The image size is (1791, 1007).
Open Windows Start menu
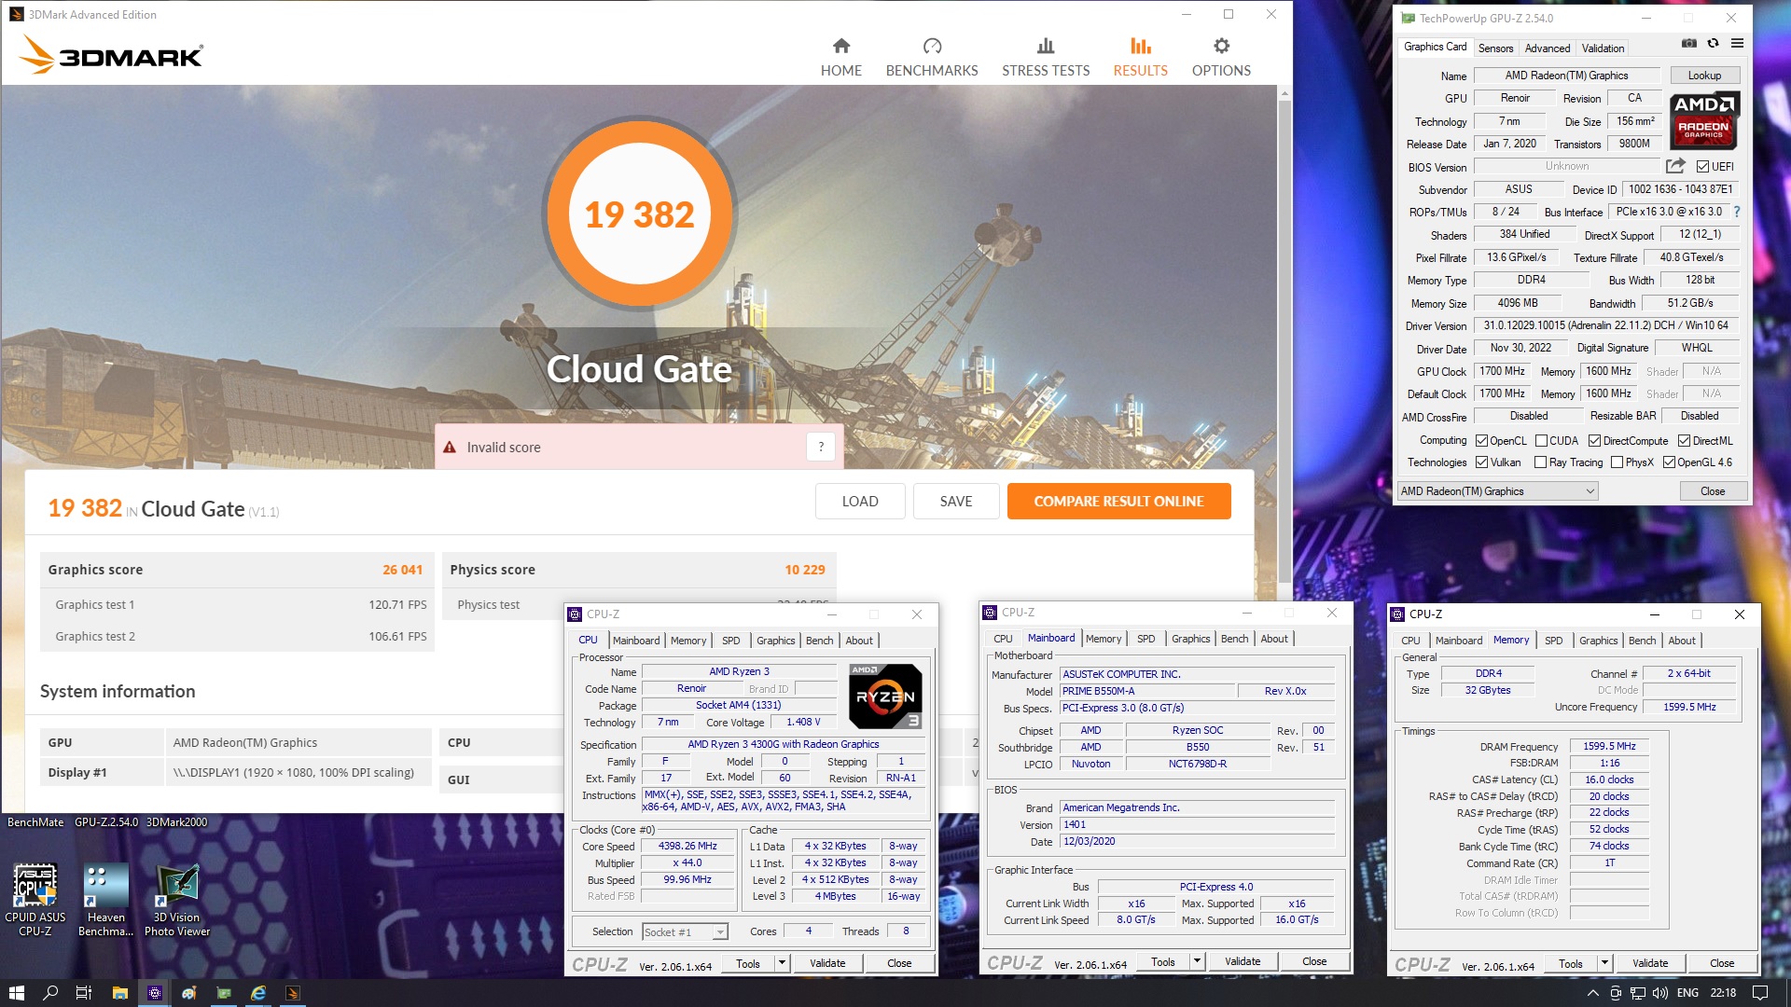click(16, 993)
